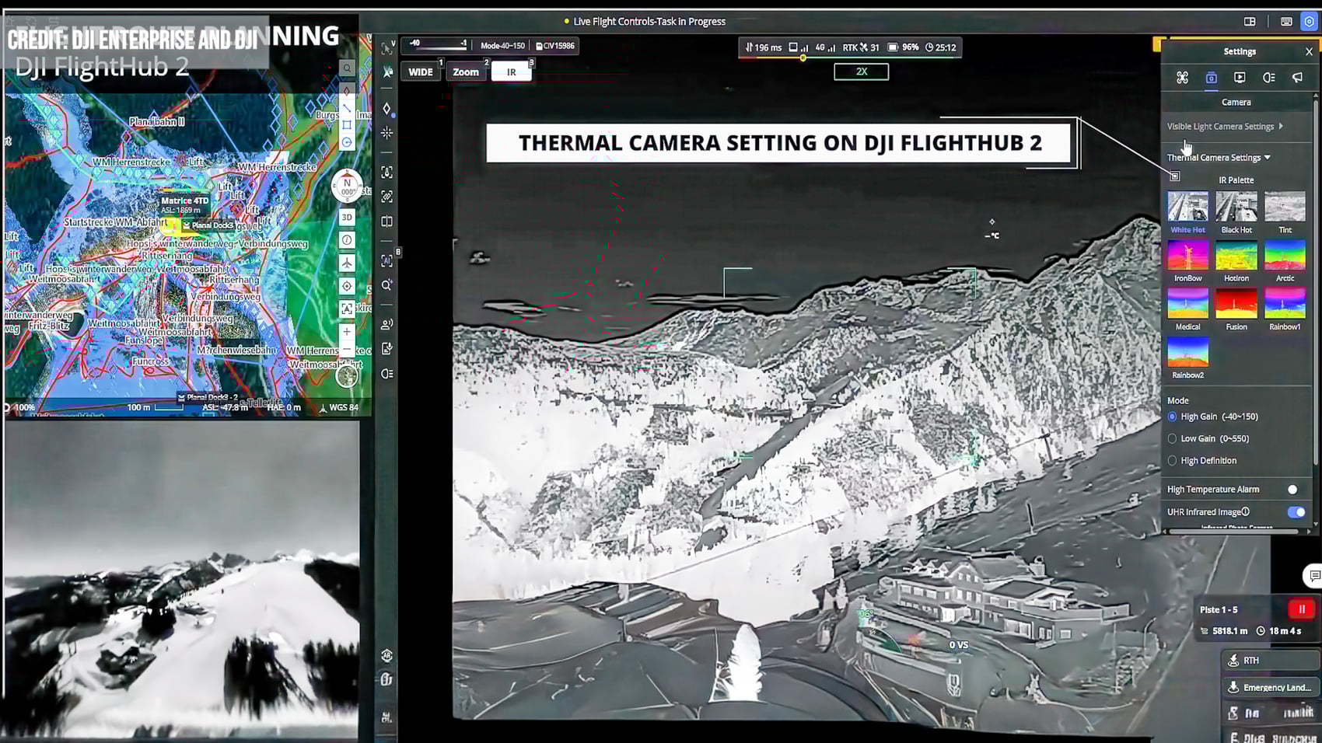Click the compass icon on the map
This screenshot has width=1322, height=743.
point(347,184)
